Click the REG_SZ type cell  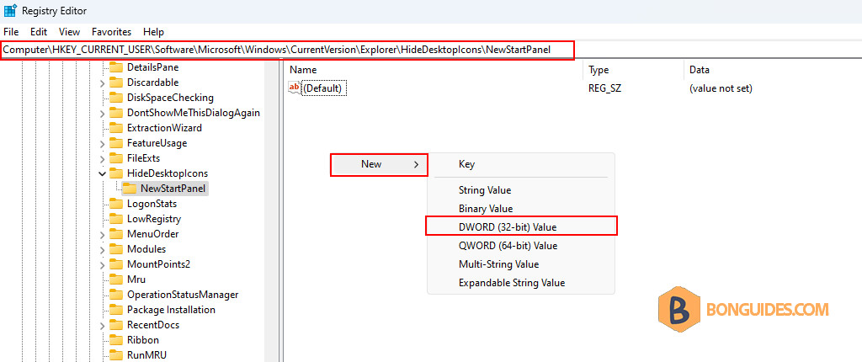point(604,88)
